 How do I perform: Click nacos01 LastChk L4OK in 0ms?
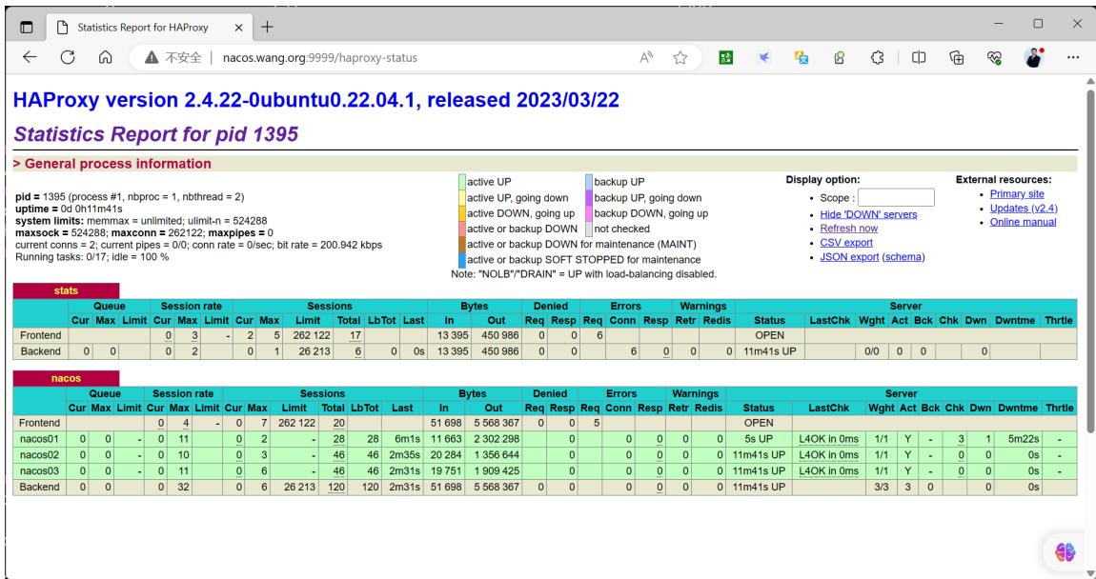(x=828, y=439)
